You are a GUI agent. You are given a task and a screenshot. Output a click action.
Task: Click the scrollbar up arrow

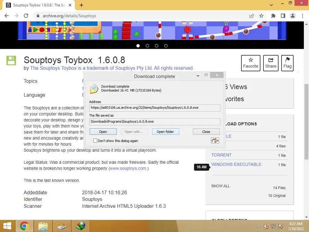coord(306,24)
